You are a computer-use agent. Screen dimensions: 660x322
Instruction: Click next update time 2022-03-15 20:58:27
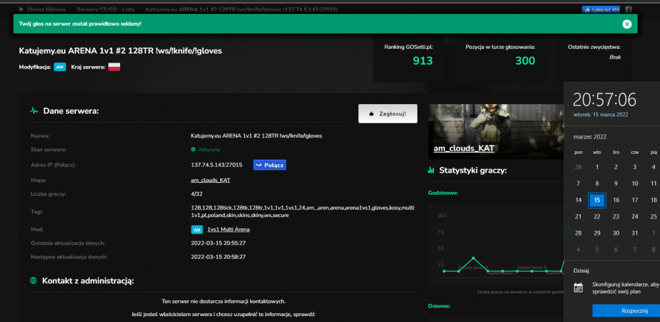(x=218, y=256)
